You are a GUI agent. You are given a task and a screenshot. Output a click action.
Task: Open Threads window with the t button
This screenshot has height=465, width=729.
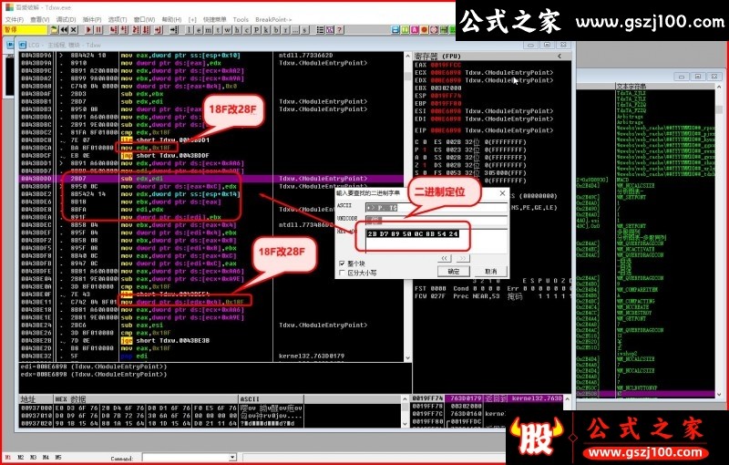tap(218, 30)
